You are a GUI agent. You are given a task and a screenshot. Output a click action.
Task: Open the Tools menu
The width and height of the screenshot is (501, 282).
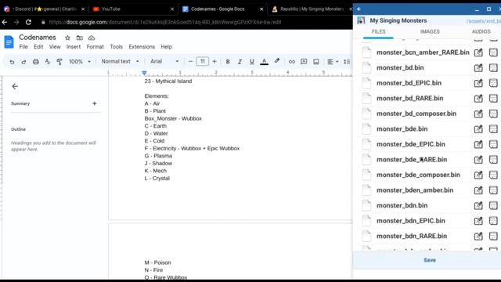pyautogui.click(x=117, y=47)
